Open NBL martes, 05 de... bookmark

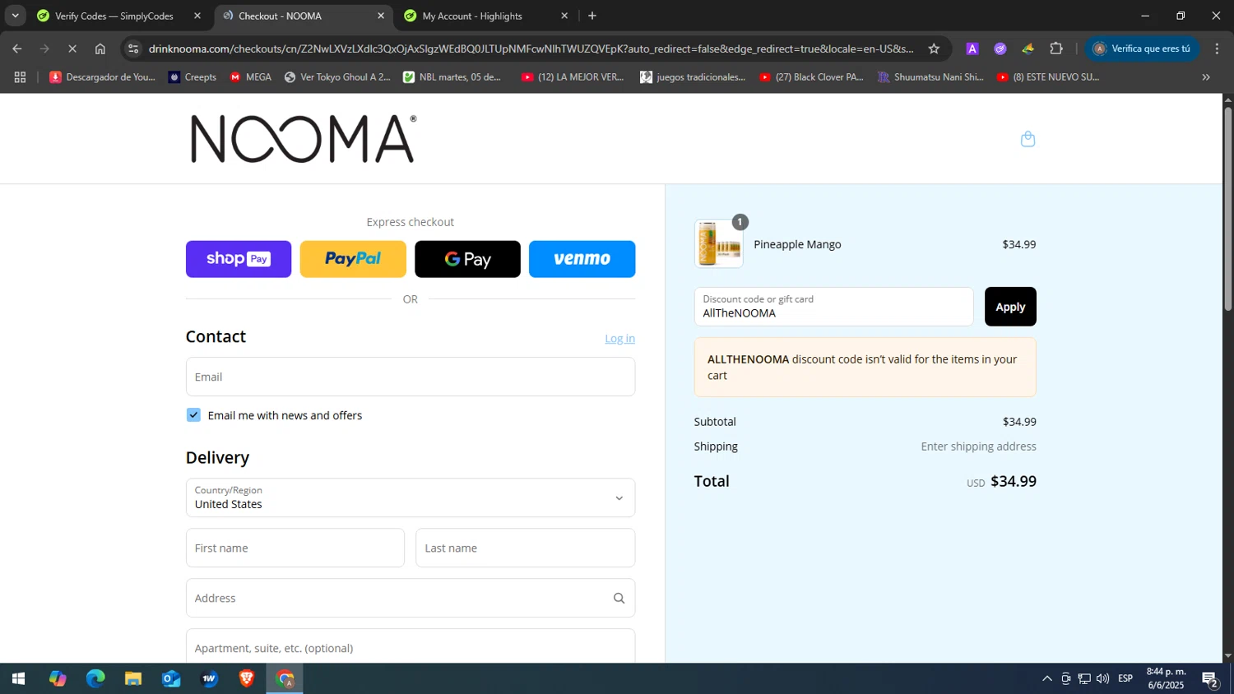pyautogui.click(x=452, y=77)
